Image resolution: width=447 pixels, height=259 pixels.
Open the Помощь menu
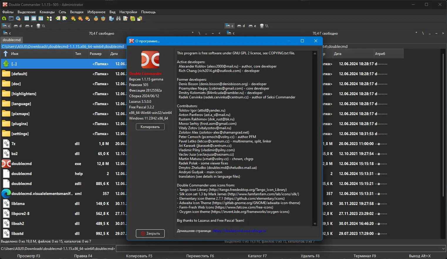click(148, 12)
